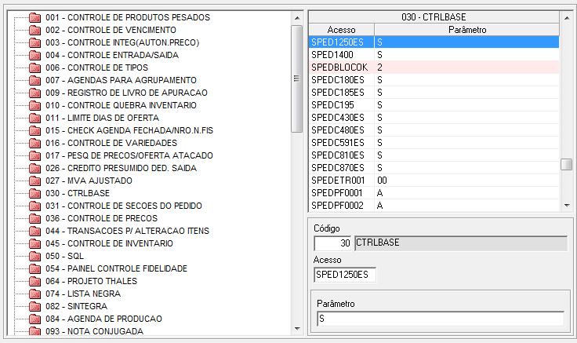
Task: Select 054 - PAINEL CONTROLE FIDELIDADE entry
Action: click(x=116, y=268)
